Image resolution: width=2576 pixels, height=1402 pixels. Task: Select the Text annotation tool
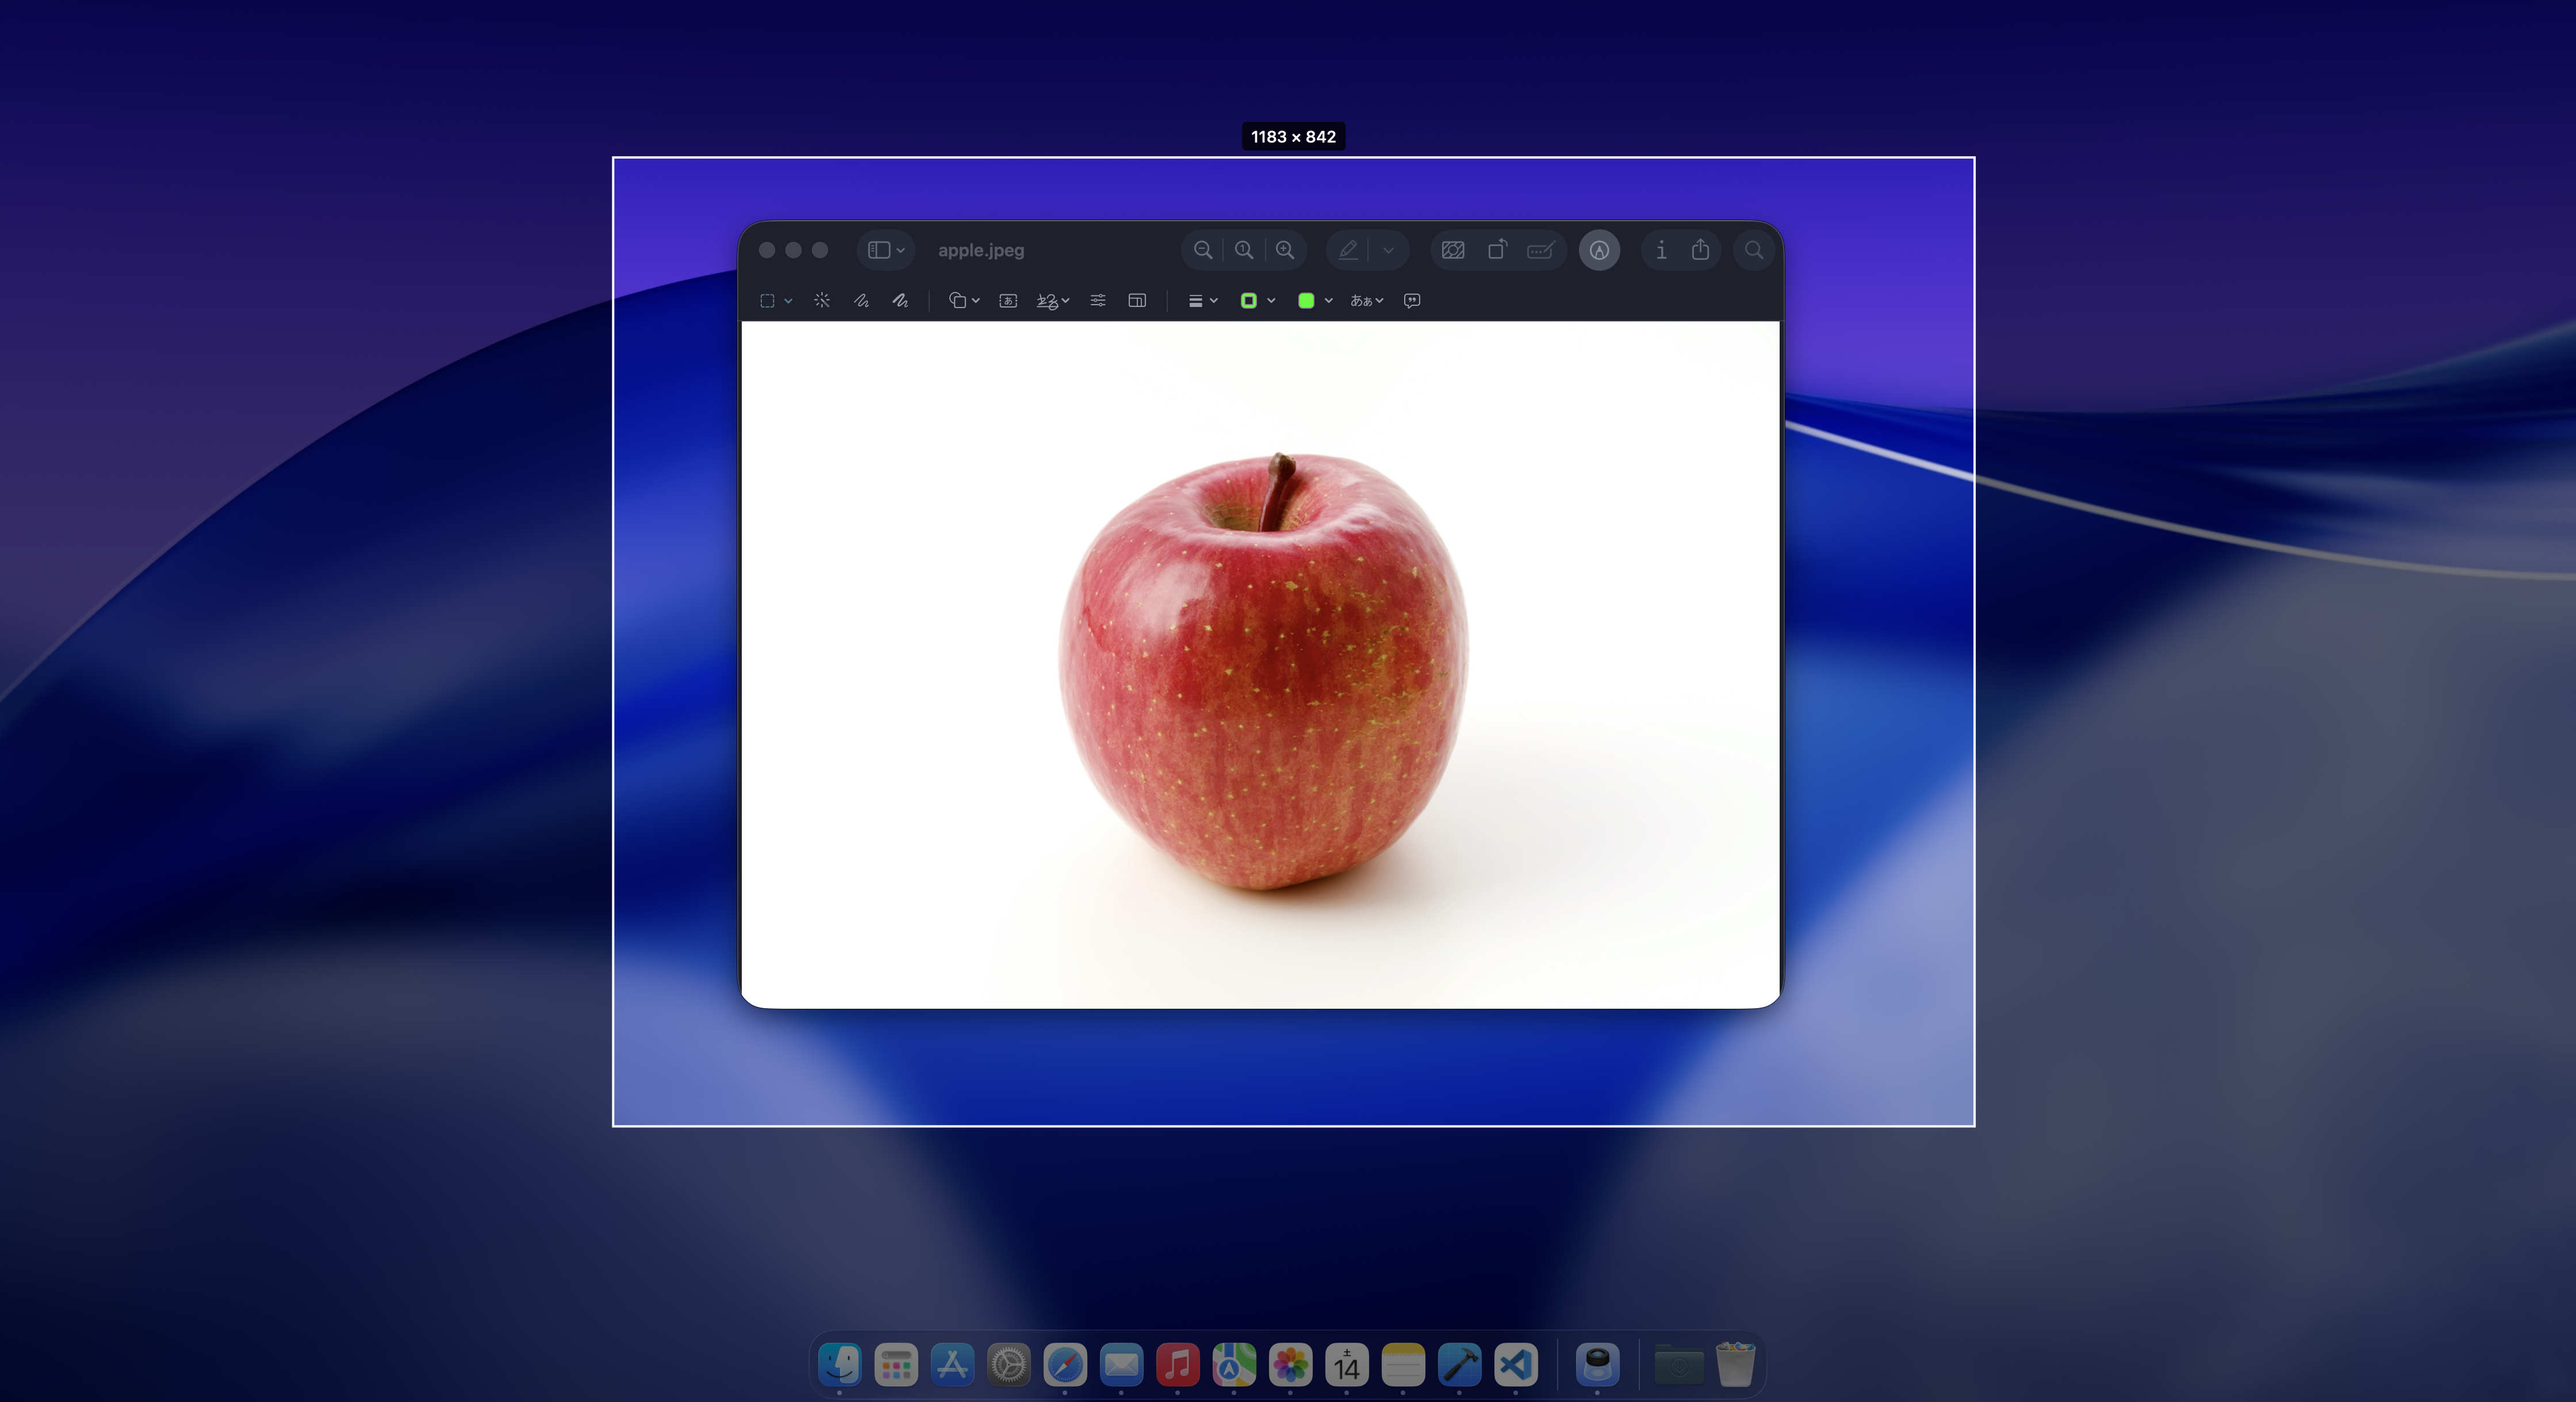click(1008, 300)
